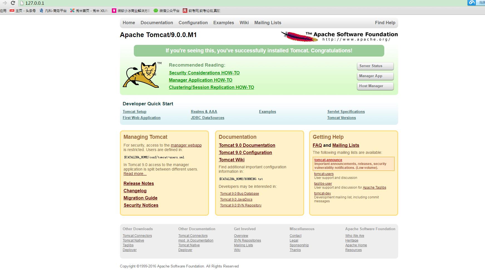Image resolution: width=485 pixels, height=270 pixels.
Task: Open the Who We Are footer link
Action: click(x=355, y=236)
